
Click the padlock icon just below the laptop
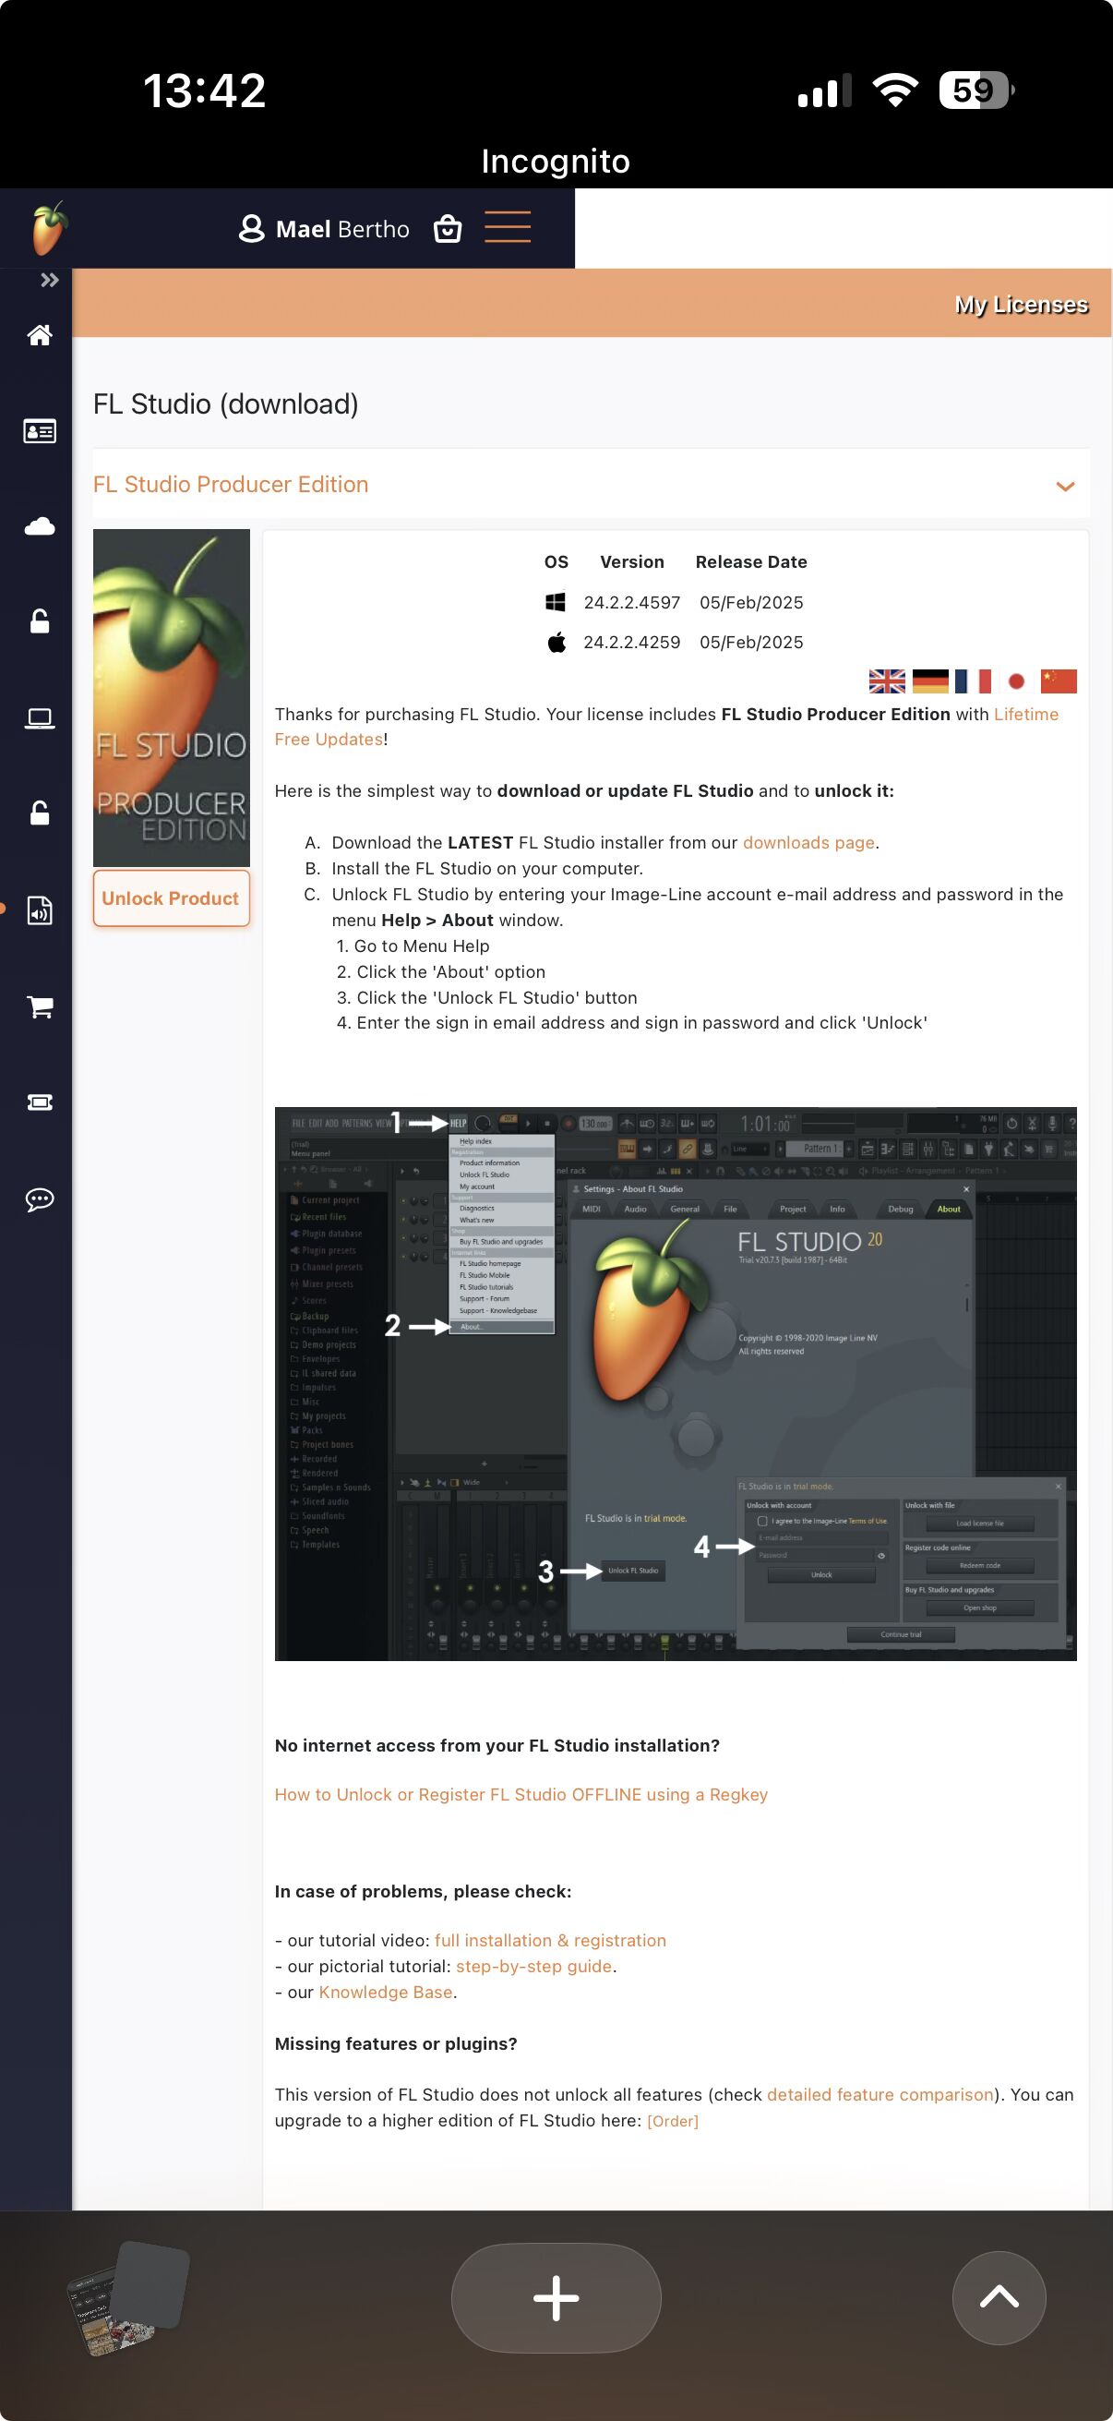(x=40, y=813)
